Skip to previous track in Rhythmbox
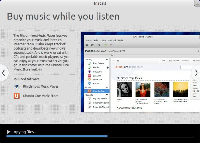 coord(92,45)
